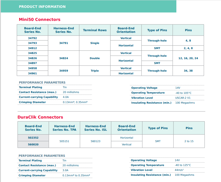Viewport: 221px width, 182px height.
Task: Select table cell 34912
Action: point(32,48)
